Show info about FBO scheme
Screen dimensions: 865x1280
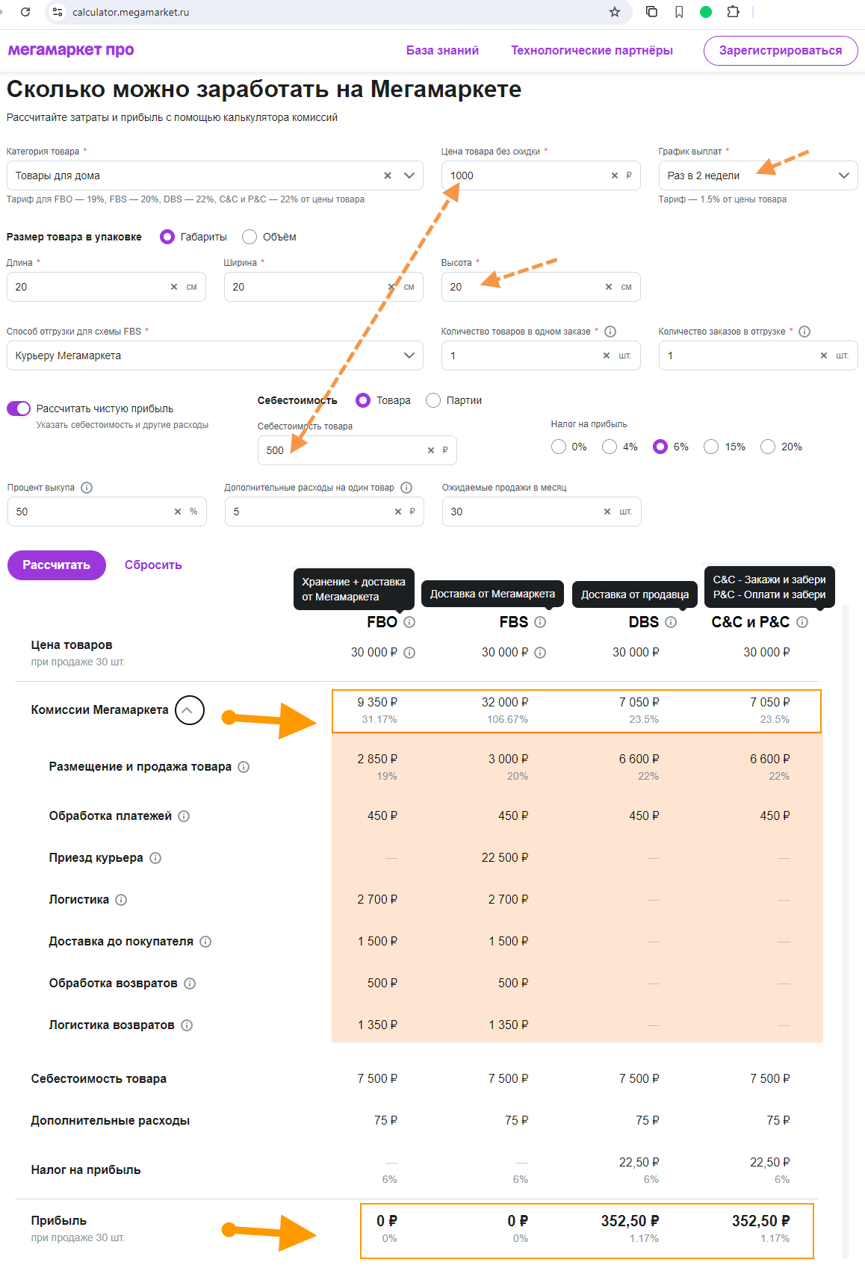[x=409, y=622]
